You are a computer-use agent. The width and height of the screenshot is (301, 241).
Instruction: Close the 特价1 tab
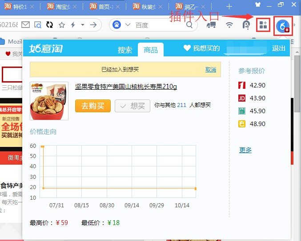pyautogui.click(x=32, y=7)
